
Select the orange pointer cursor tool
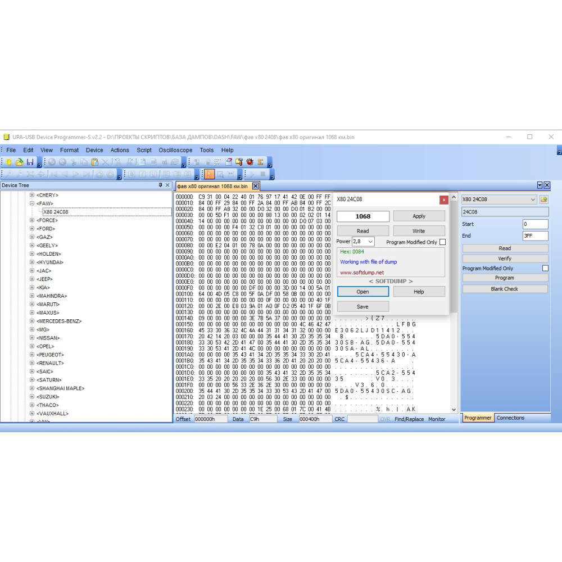pyautogui.click(x=209, y=174)
